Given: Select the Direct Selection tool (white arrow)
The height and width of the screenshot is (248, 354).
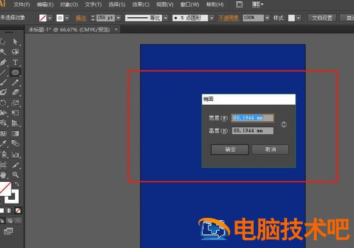Looking at the screenshot, I should click(15, 42).
